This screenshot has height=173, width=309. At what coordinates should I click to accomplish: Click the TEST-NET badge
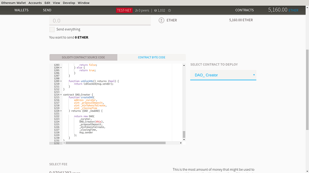coord(124,10)
